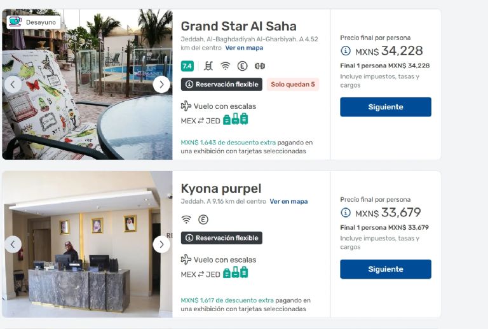488x329 pixels.
Task: Advance to next Kyona purpel photo
Action: 161,244
